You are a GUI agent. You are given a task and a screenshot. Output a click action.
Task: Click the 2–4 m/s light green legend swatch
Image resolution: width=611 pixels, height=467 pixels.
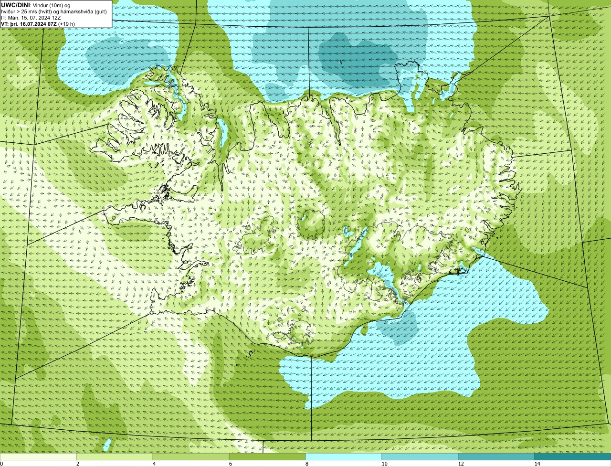pyautogui.click(x=115, y=456)
